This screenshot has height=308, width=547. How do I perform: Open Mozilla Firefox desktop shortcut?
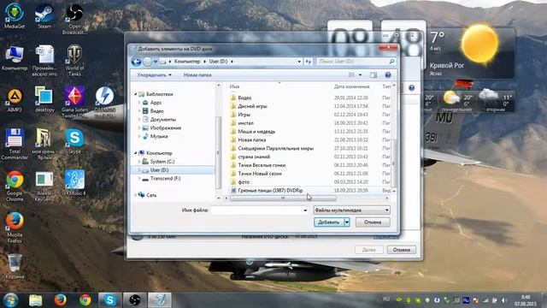click(x=15, y=228)
